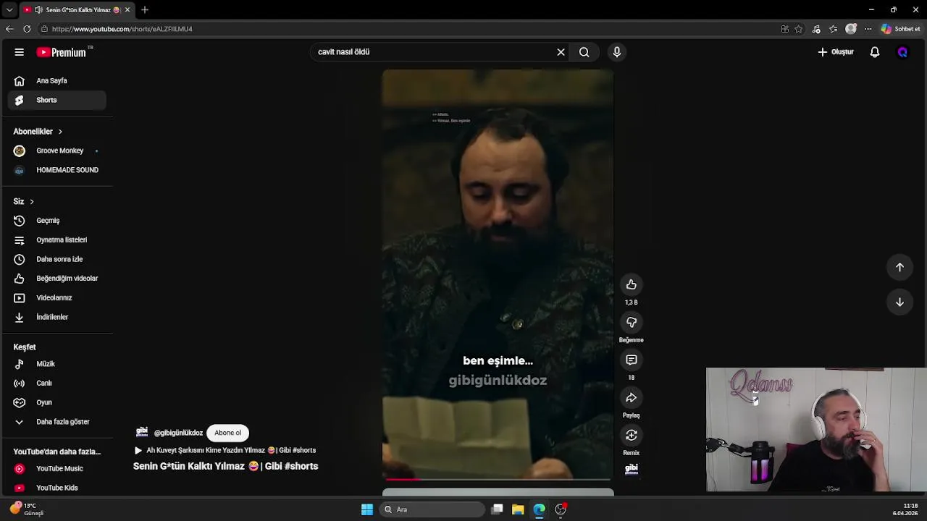Click the taskbar Ara search box

click(432, 509)
